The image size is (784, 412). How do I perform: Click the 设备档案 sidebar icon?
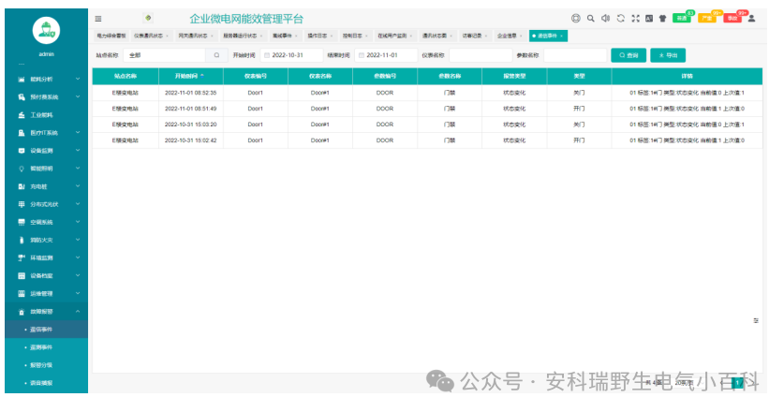[21, 276]
